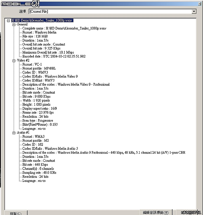Select the highlighted Alexander_Trailer_1080p.wmv root item
Image resolution: width=203 pixels, height=215 pixels.
coord(42,20)
